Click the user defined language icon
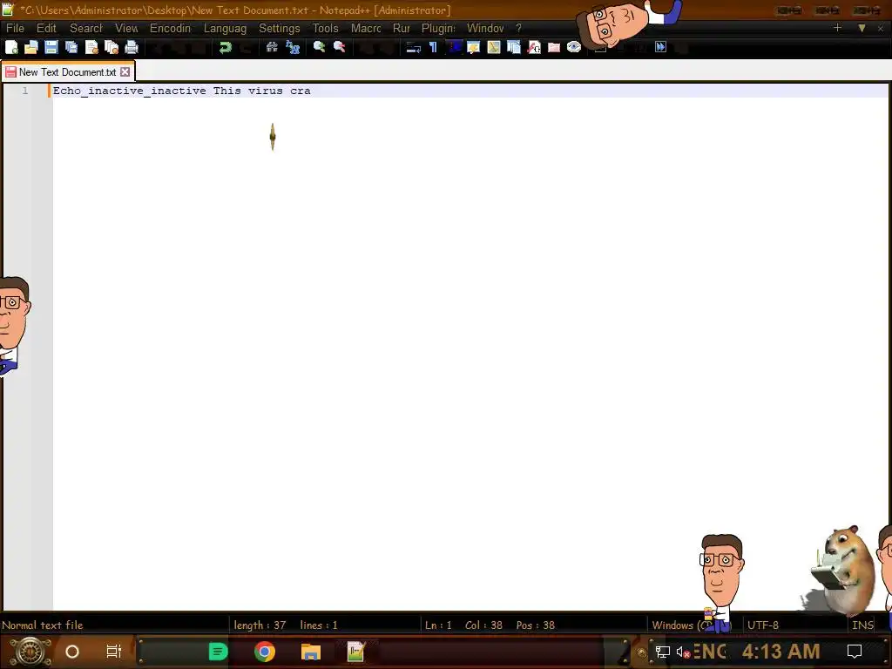Viewport: 892px width, 669px height. 473,48
